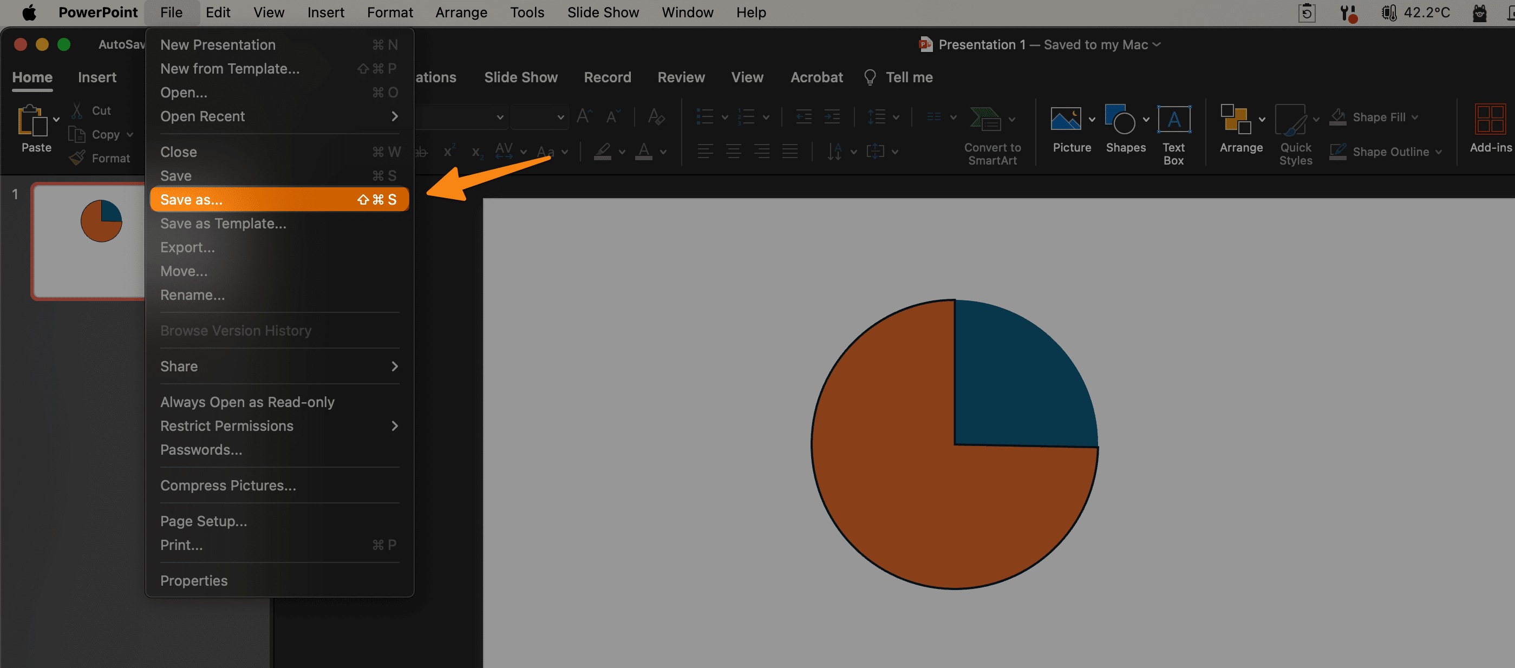Click Compress Pictures... menu entry
This screenshot has width=1515, height=668.
pos(227,486)
